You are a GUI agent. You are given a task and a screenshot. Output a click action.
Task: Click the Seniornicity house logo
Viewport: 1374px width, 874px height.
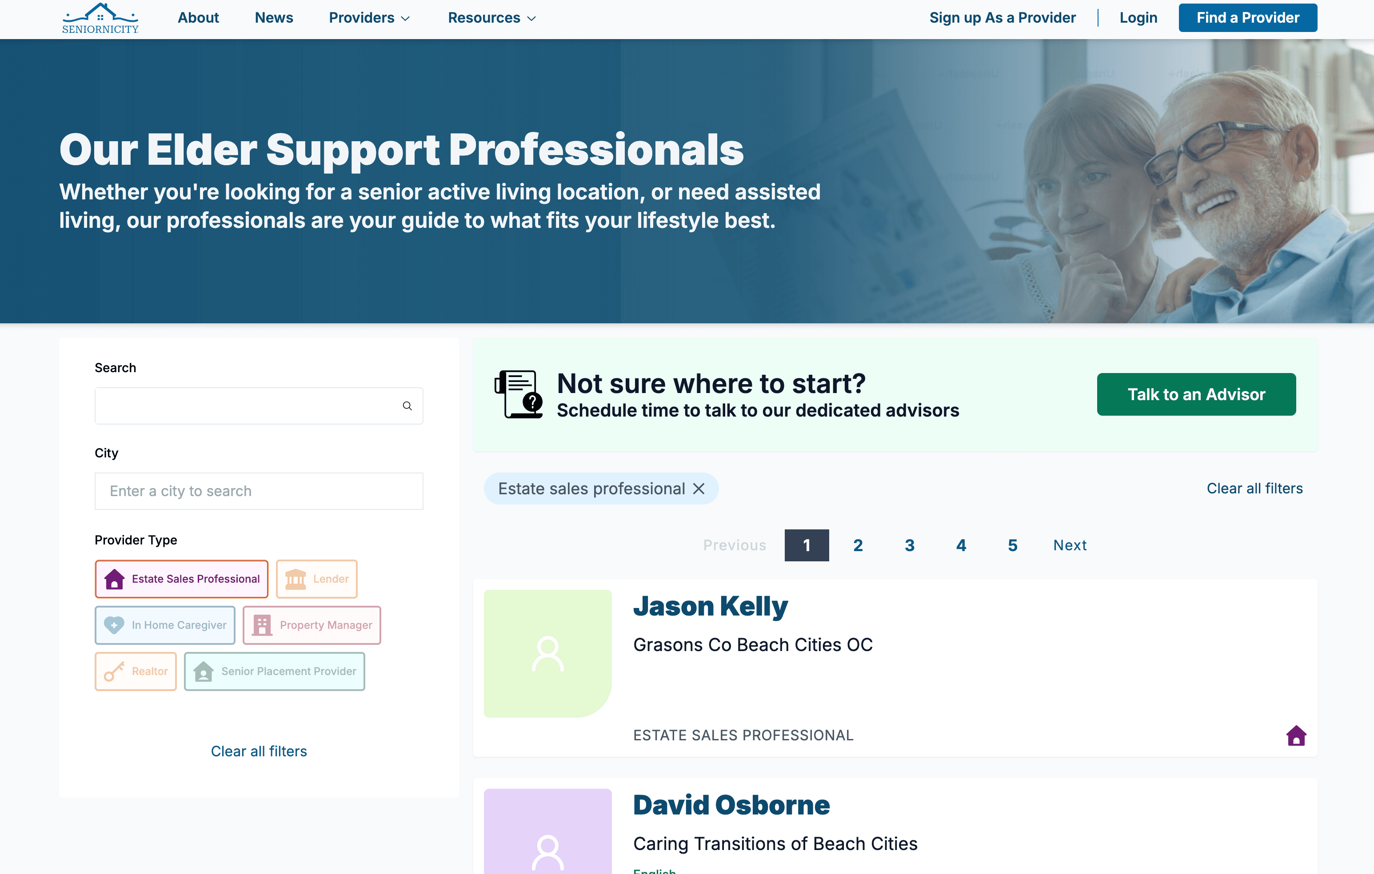(100, 18)
